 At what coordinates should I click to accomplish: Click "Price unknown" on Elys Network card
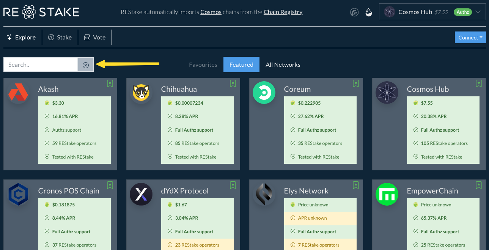[x=313, y=204]
